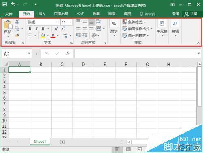The width and height of the screenshot is (203, 153).
Task: Align text right
Action: coord(91,29)
